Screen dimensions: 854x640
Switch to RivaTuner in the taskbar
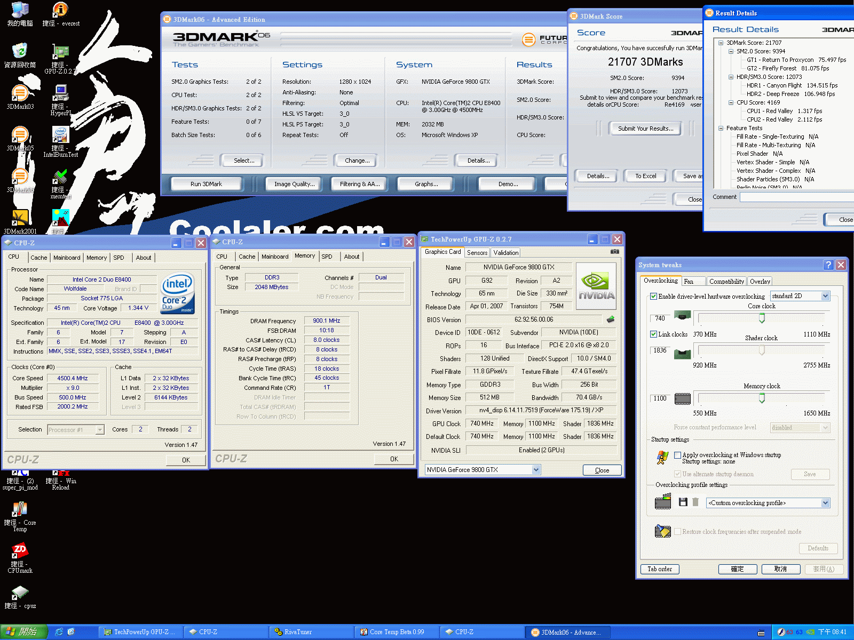(312, 632)
